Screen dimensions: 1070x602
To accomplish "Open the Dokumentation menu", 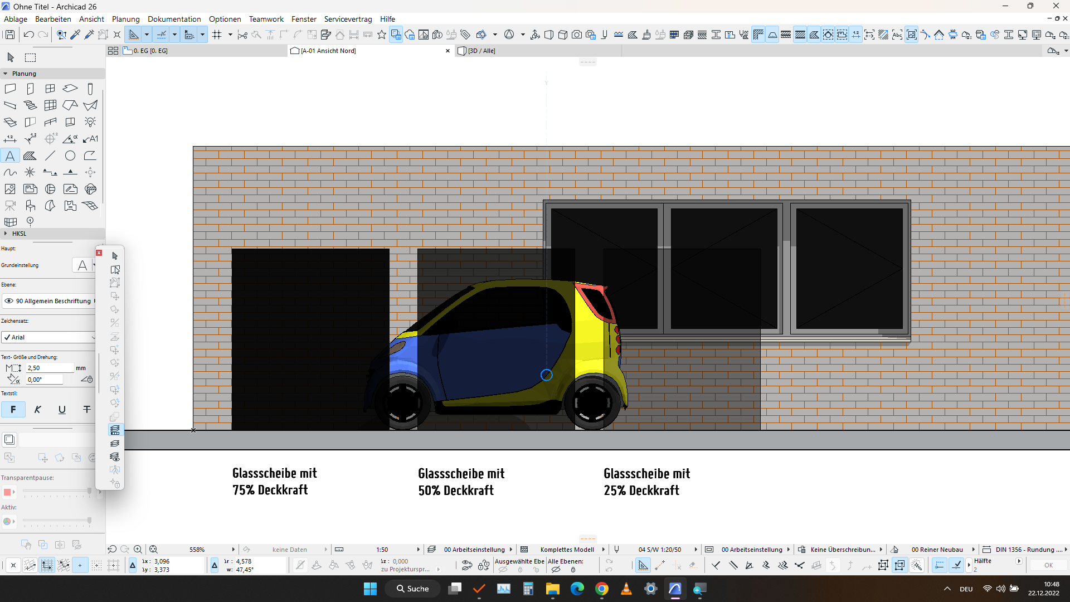I will point(174,19).
